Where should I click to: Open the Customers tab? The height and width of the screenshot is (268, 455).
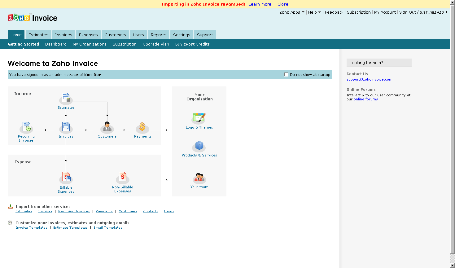pos(115,35)
